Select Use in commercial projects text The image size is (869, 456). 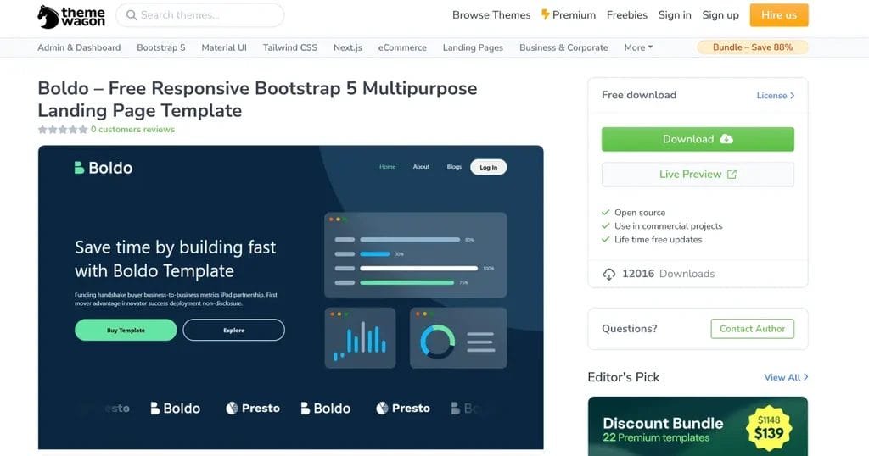[x=669, y=225]
